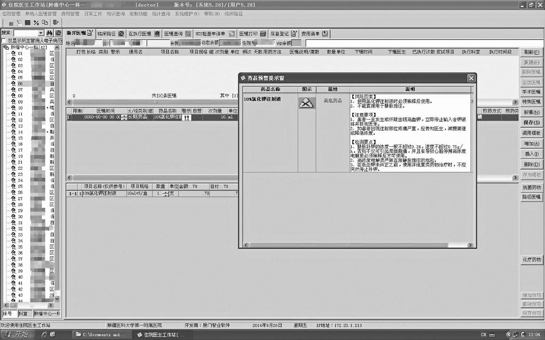Click the refresh icon beside the binoculars

click(58, 33)
